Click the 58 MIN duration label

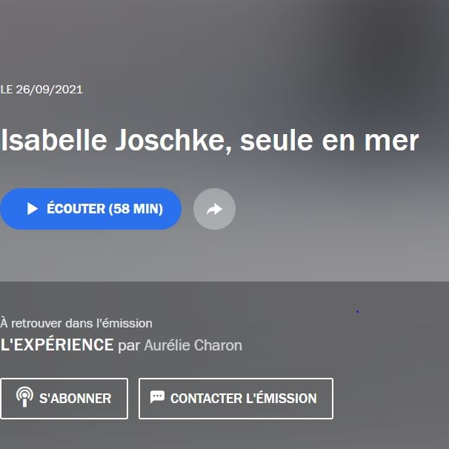pyautogui.click(x=136, y=208)
